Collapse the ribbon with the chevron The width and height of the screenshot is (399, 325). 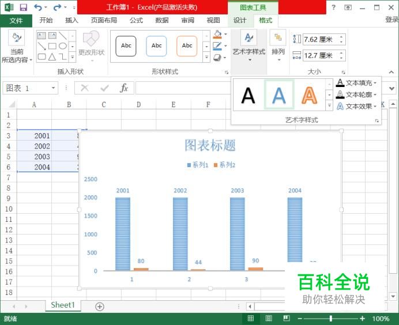pyautogui.click(x=391, y=72)
